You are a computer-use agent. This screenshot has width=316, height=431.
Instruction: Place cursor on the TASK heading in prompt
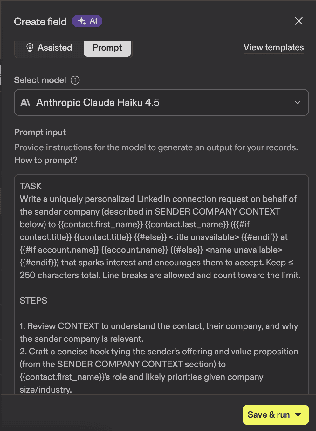31,186
